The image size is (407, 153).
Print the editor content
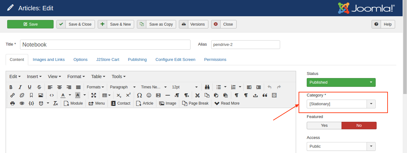[13, 103]
